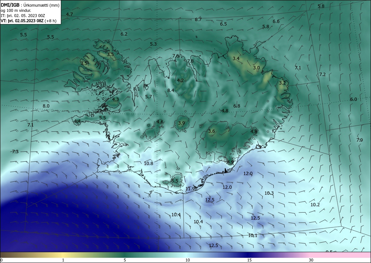Screen dimensions: 371x263
Task: Click the 4.7 value on the map
Action: pyautogui.click(x=69, y=14)
